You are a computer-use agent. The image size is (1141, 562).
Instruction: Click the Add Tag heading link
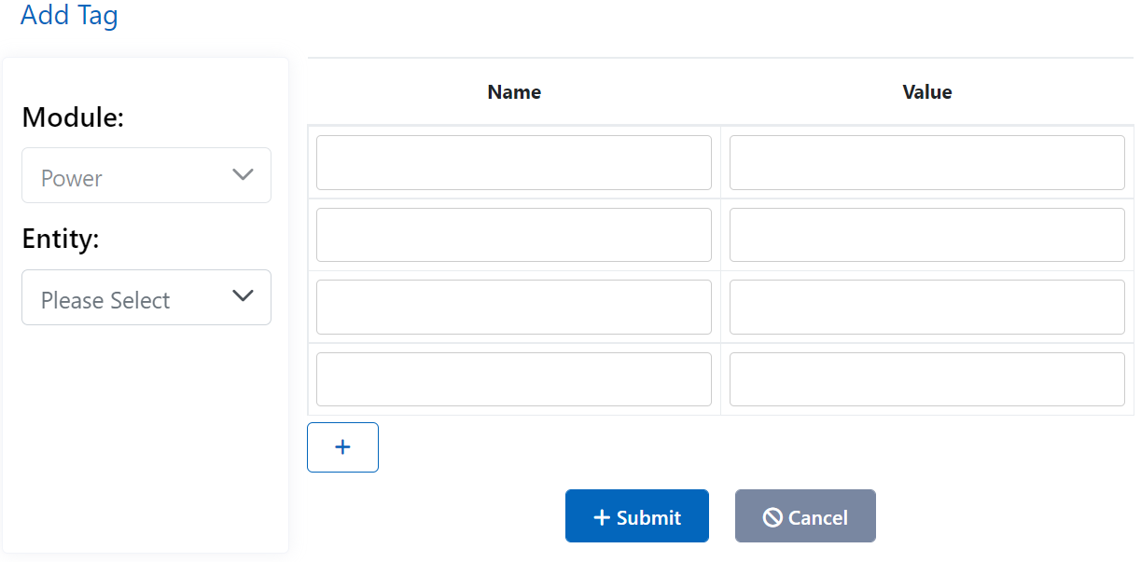[69, 15]
